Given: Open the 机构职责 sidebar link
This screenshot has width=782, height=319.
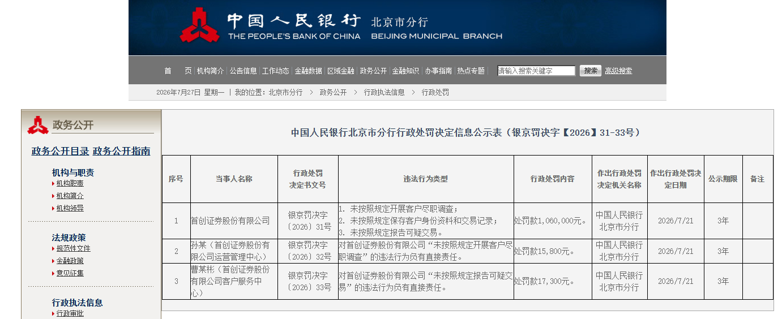Looking at the screenshot, I should coord(70,183).
